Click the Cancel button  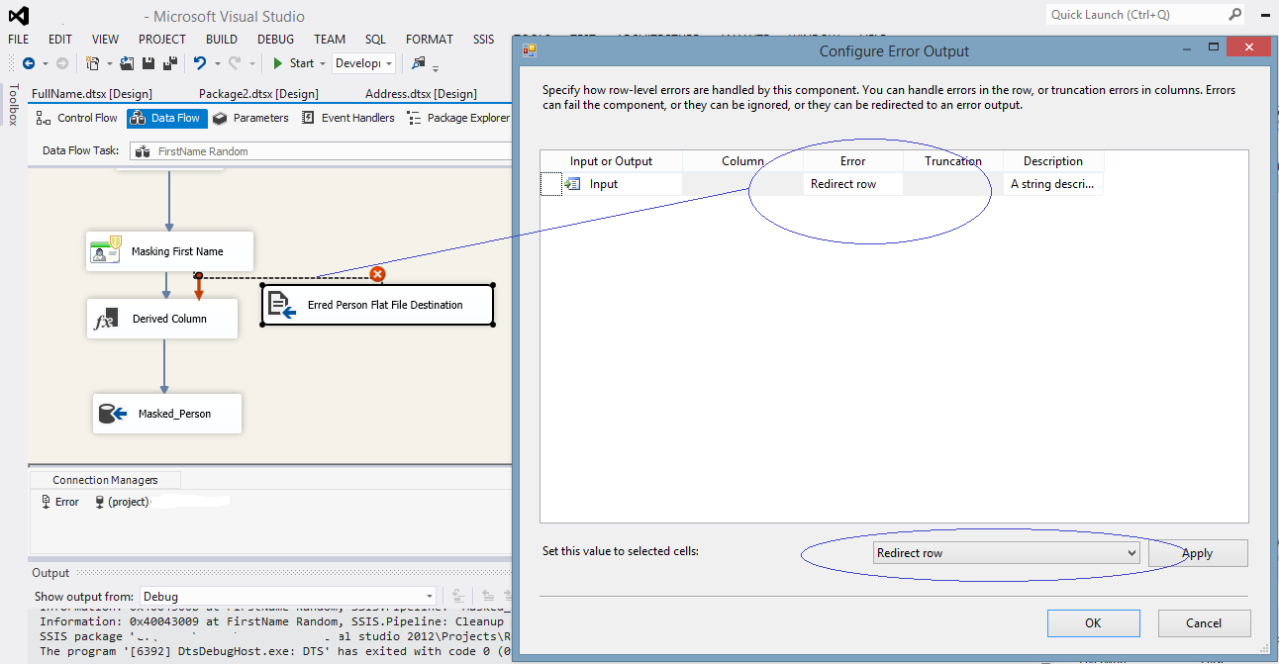1204,622
